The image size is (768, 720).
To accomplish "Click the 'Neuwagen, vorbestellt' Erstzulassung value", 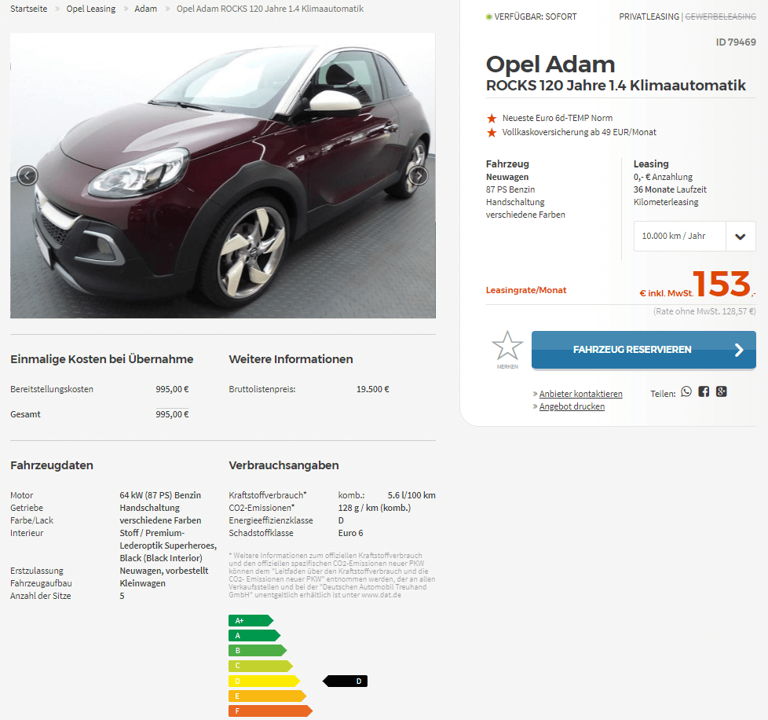I will coord(164,571).
